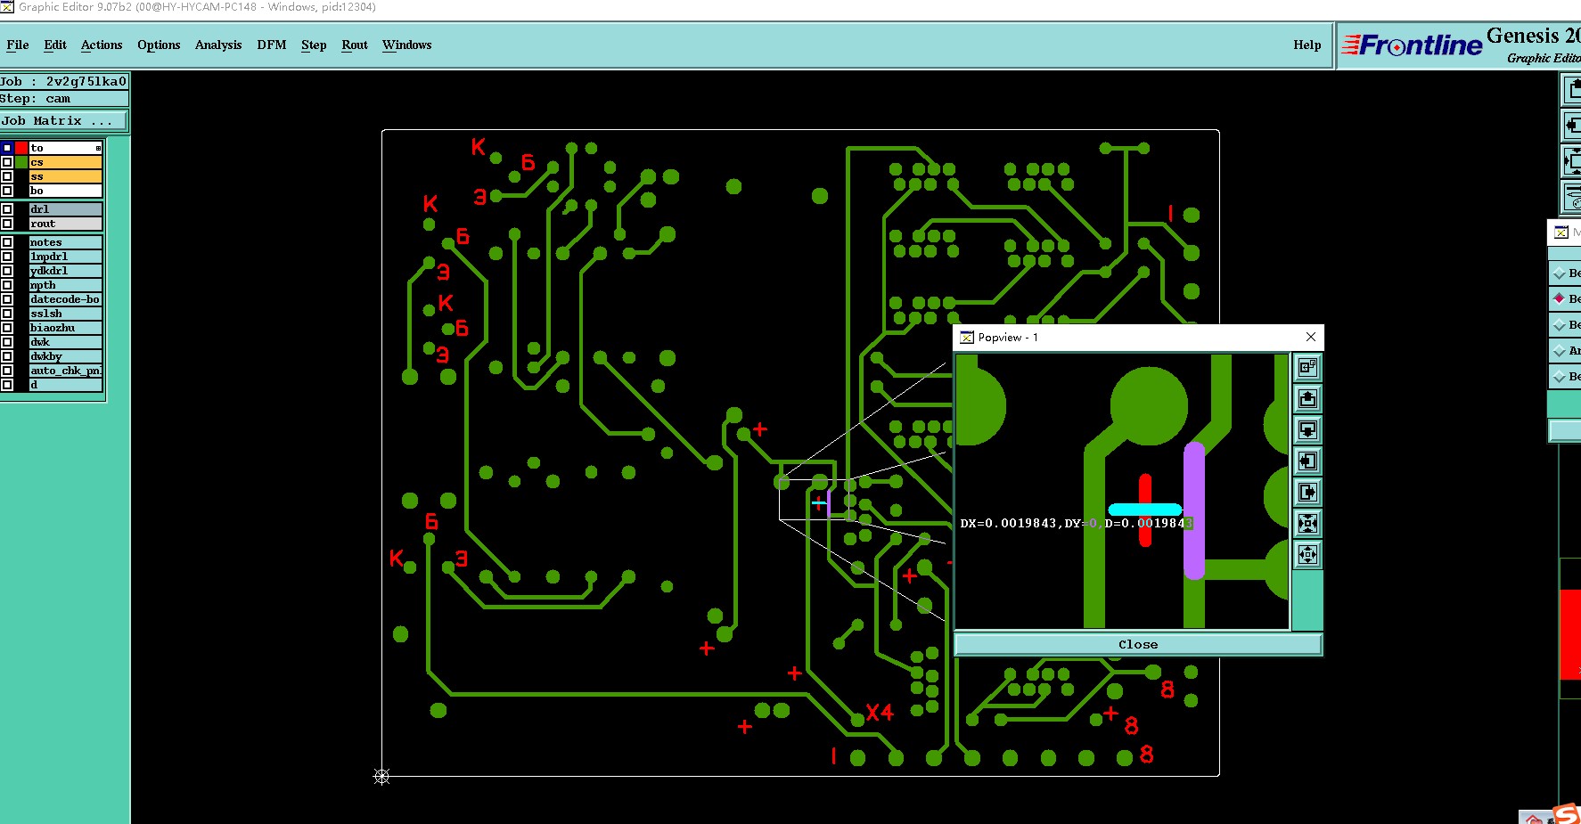Click the Frontline logo
Viewport: 1581px width, 824px height.
point(1412,45)
